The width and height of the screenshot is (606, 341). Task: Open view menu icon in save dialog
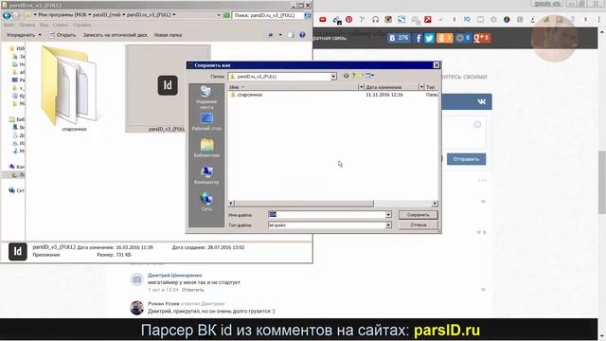tap(369, 76)
